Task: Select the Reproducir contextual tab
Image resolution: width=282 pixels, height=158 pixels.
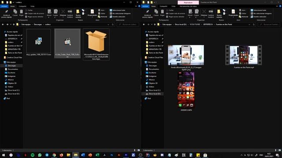Action: (188, 3)
